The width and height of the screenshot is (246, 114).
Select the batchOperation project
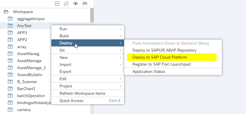(x=31, y=96)
